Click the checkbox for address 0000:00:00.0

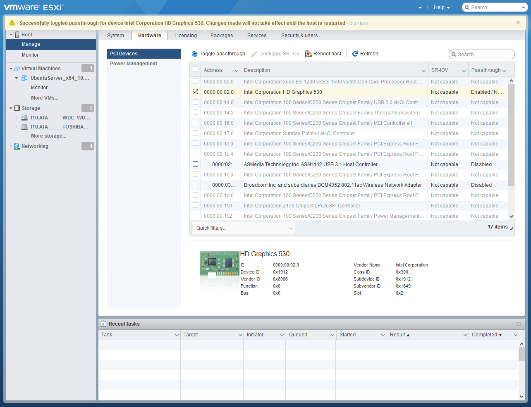coord(195,81)
